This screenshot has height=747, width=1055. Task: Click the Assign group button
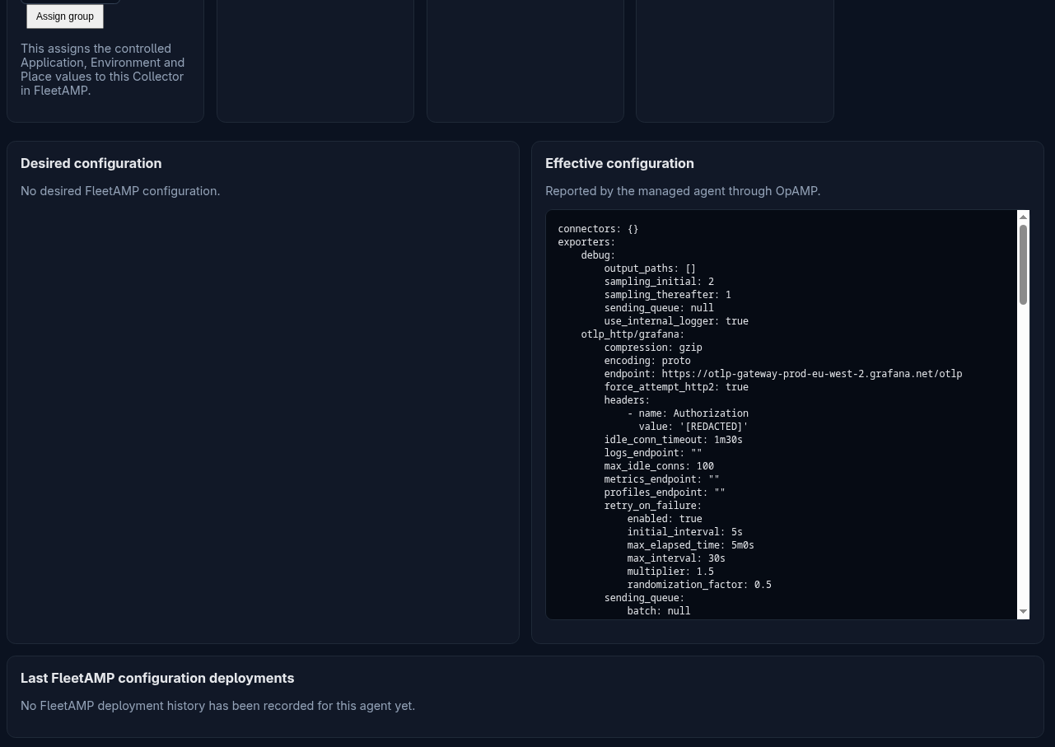coord(65,16)
